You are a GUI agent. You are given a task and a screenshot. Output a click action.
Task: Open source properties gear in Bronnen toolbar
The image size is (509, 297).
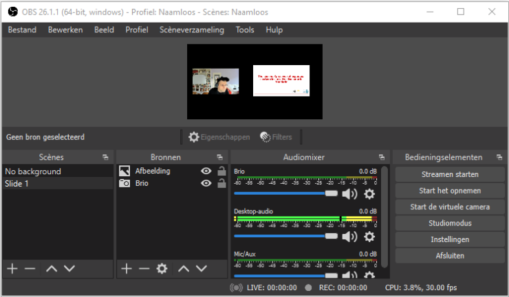pyautogui.click(x=162, y=268)
